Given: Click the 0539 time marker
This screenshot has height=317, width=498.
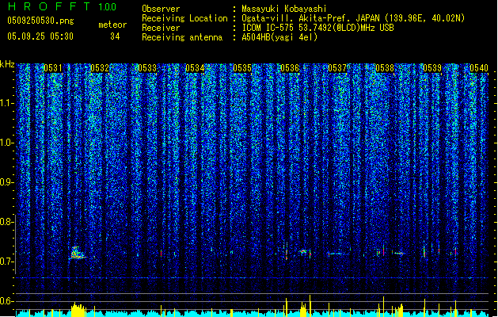Looking at the screenshot, I should [x=432, y=68].
